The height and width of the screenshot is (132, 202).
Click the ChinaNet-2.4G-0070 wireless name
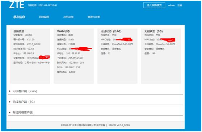tap(123, 44)
